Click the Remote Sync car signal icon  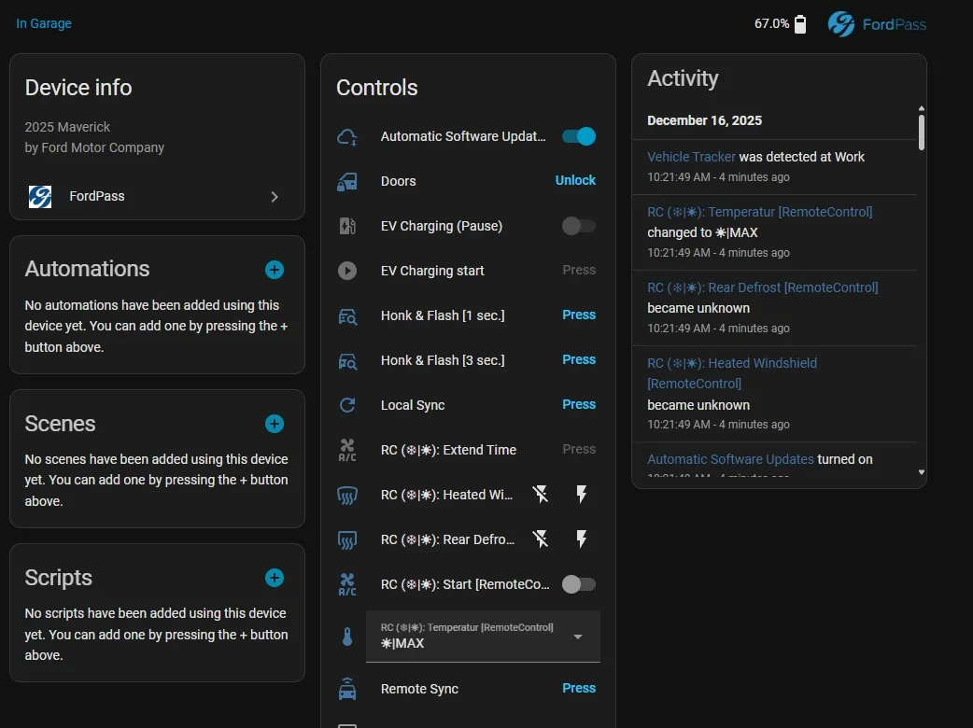point(346,689)
